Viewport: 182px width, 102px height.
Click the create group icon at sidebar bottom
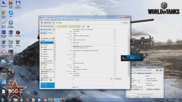(51, 80)
